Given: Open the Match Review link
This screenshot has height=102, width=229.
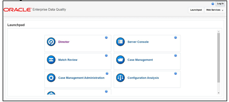Looking at the screenshot, I should pyautogui.click(x=68, y=60).
